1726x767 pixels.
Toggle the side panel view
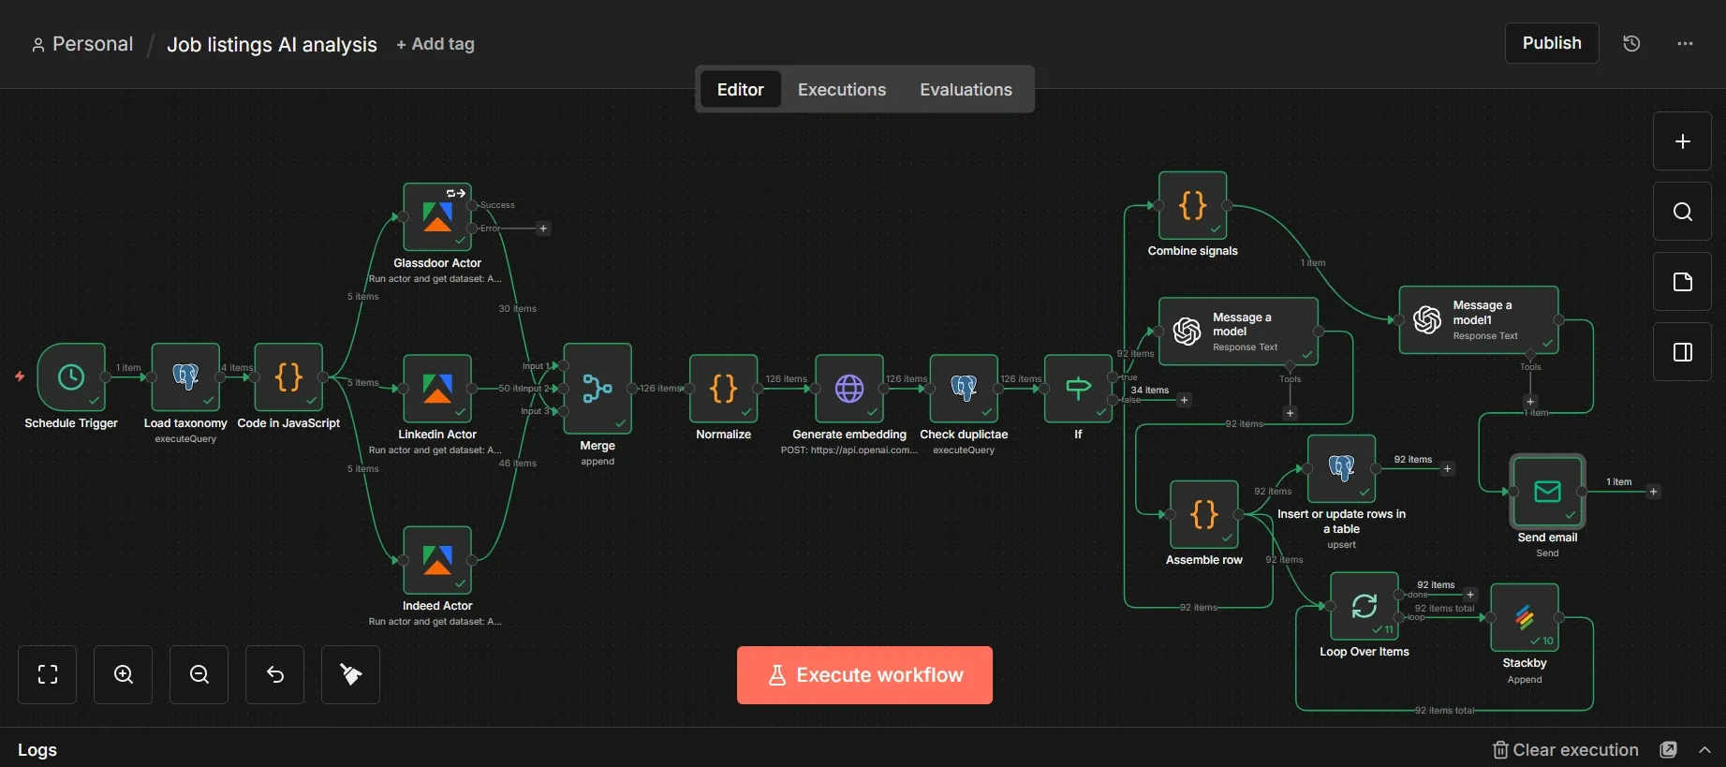(1682, 352)
